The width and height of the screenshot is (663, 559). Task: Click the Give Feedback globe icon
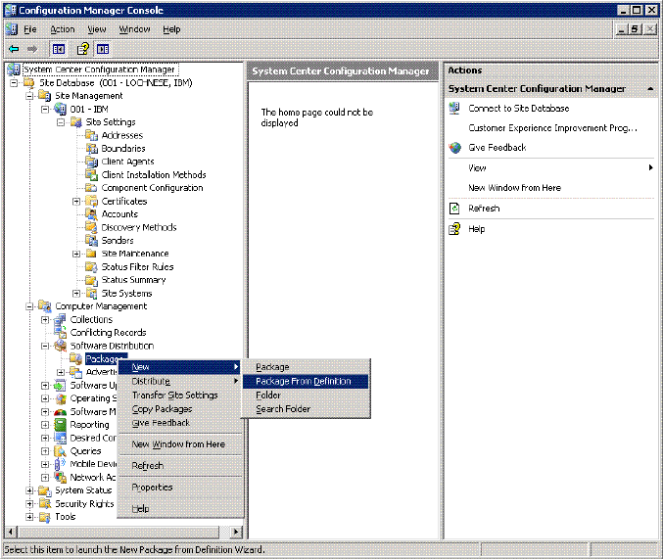click(455, 148)
